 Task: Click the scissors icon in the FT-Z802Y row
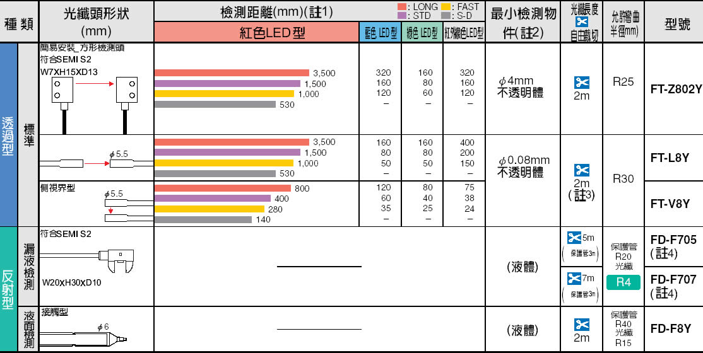click(x=581, y=82)
